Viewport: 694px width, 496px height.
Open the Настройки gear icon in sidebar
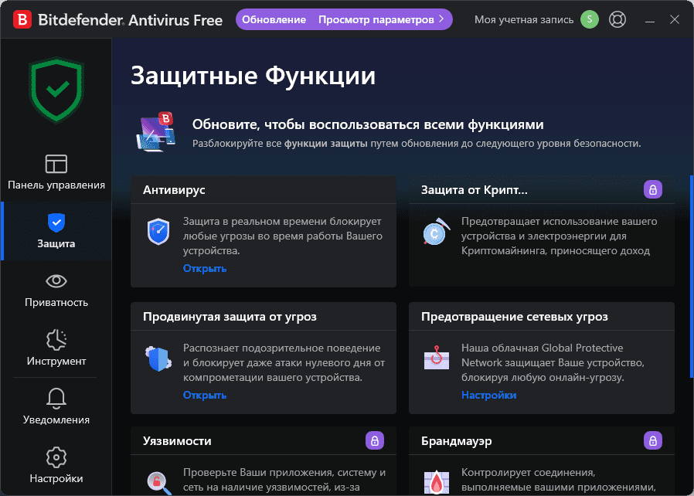pos(56,457)
